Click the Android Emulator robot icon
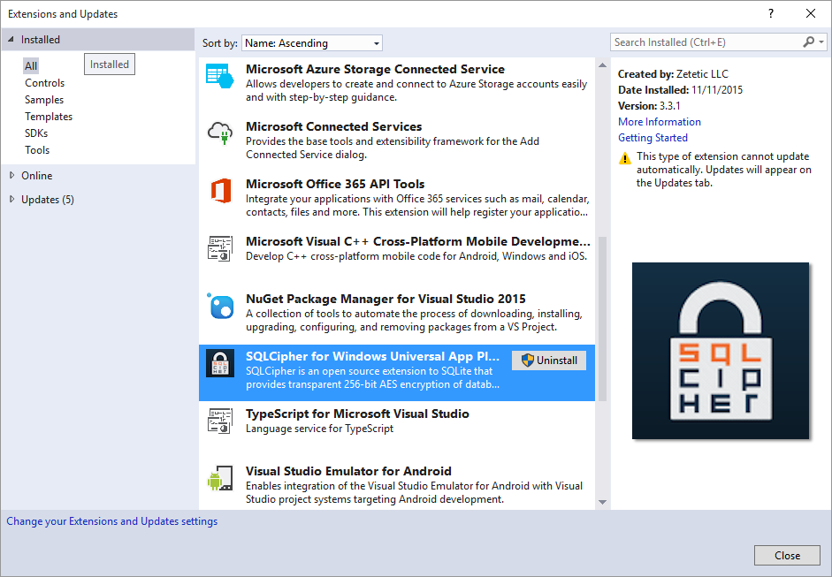 220,478
